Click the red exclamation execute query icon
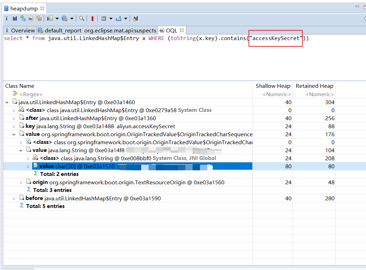The height and width of the screenshot is (270, 366). click(x=92, y=18)
